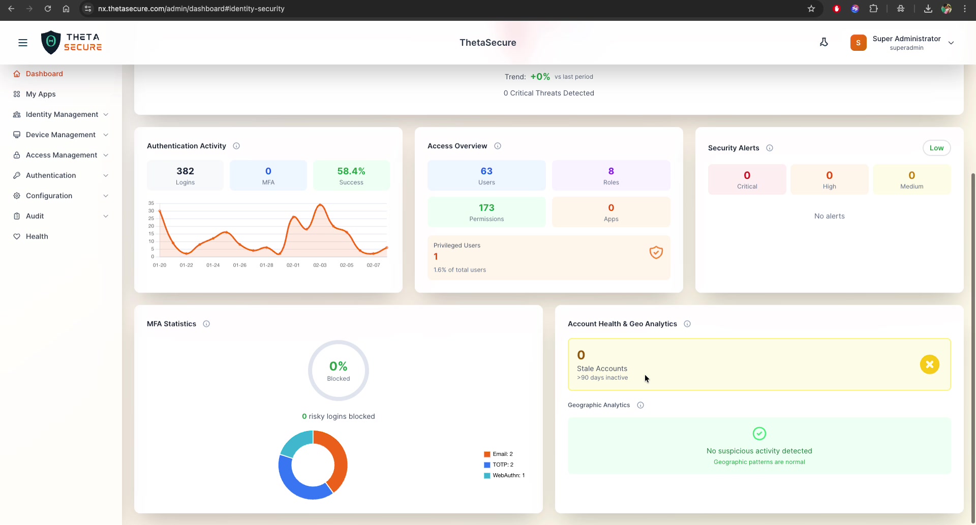Image resolution: width=976 pixels, height=525 pixels.
Task: Click the Low severity badge
Action: click(936, 148)
